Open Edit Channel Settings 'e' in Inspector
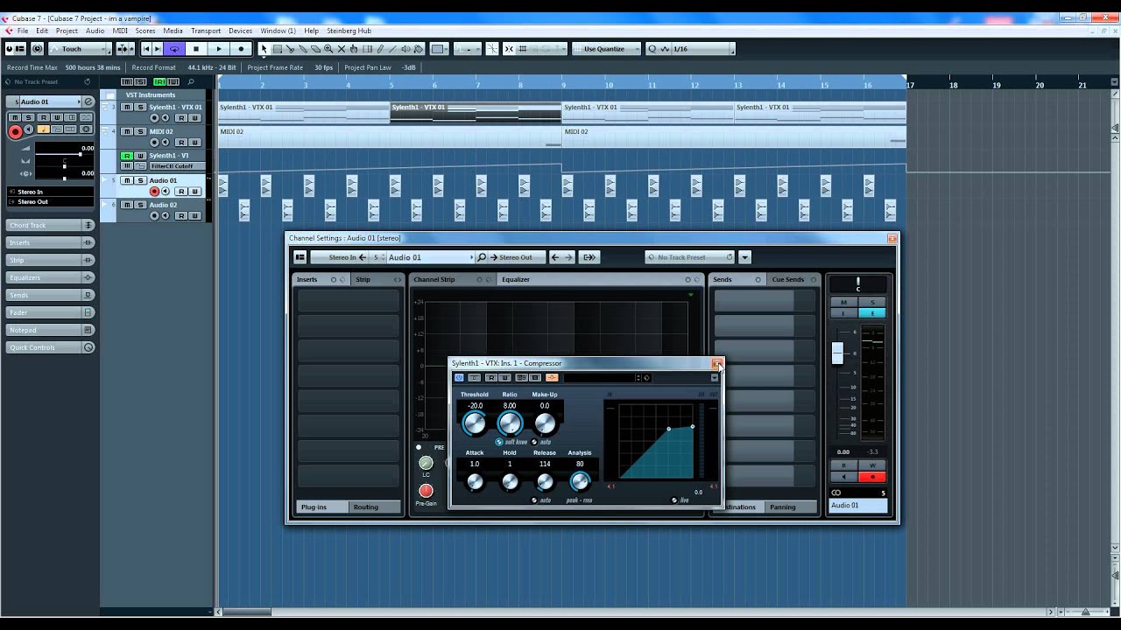 (x=88, y=101)
